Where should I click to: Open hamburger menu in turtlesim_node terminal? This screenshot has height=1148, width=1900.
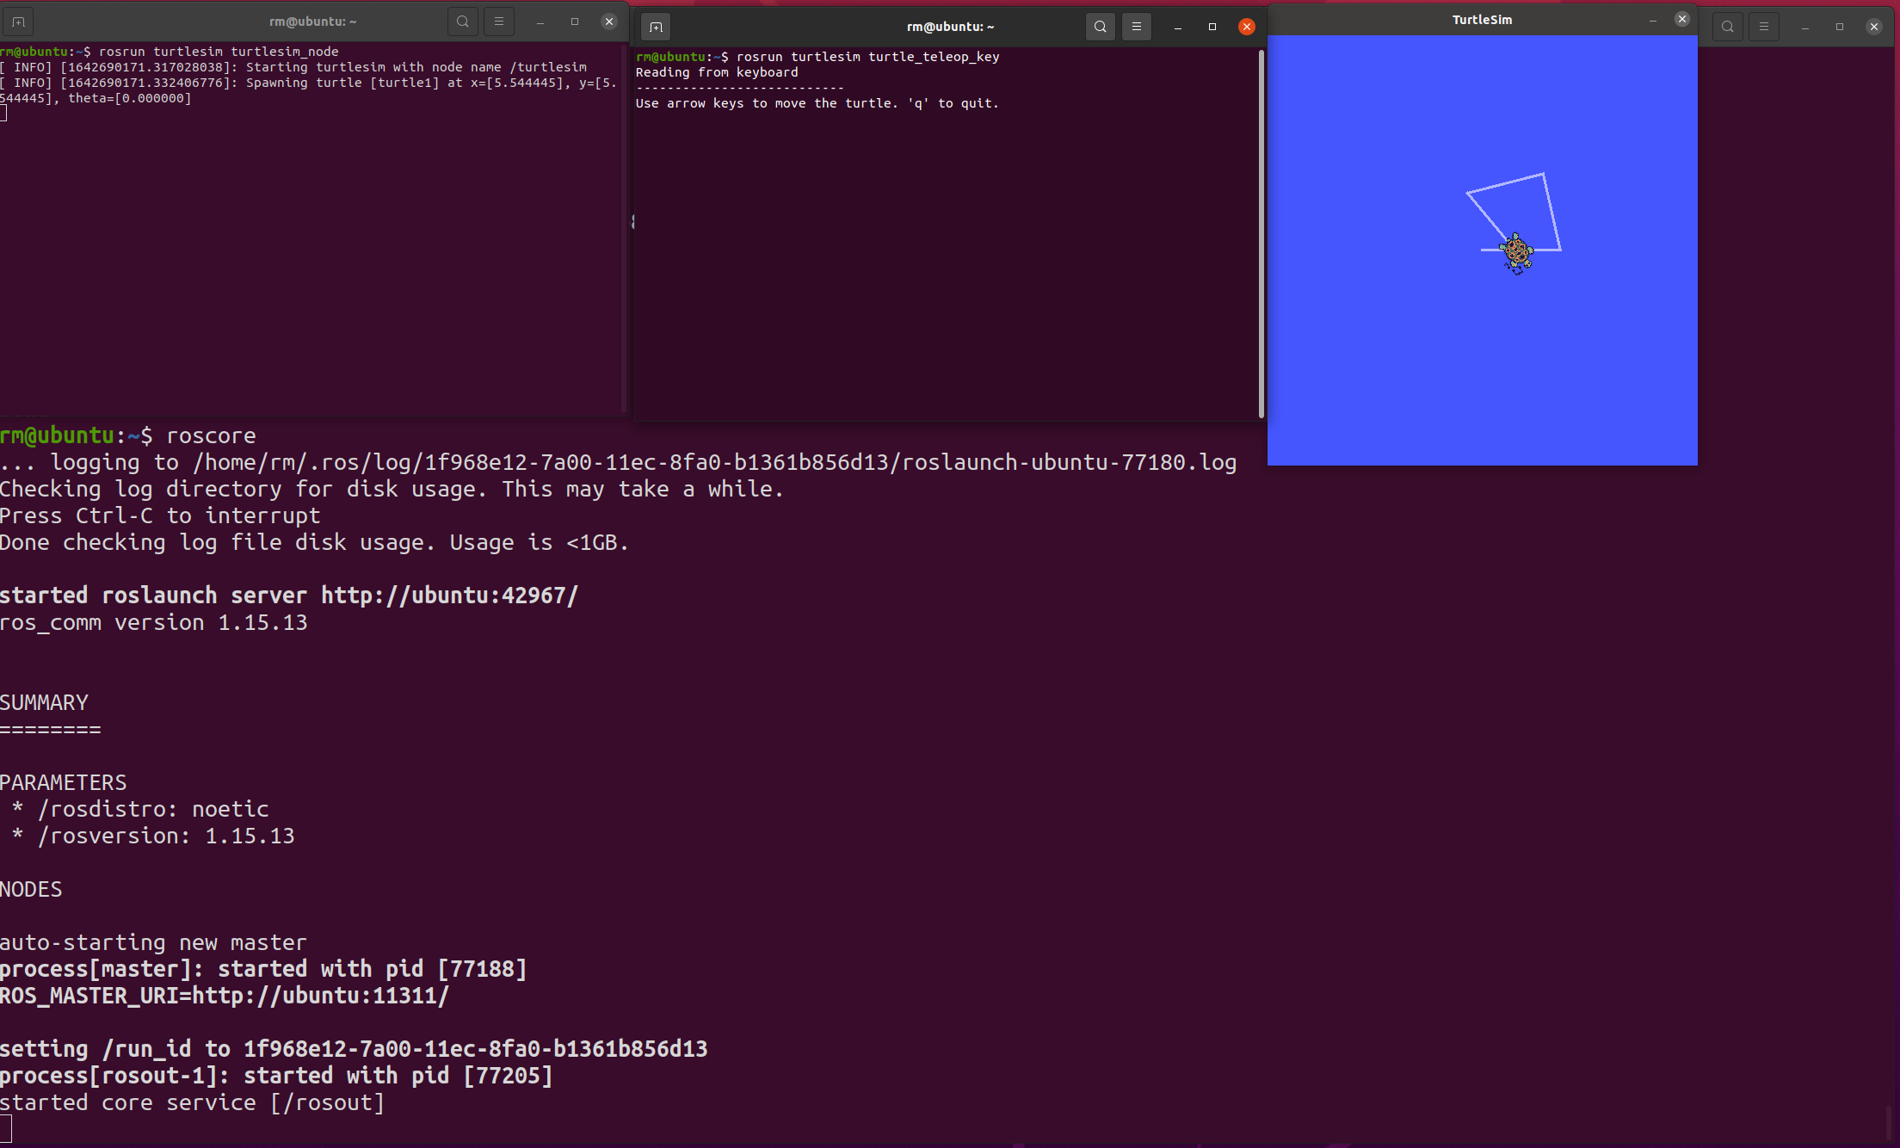click(x=499, y=22)
